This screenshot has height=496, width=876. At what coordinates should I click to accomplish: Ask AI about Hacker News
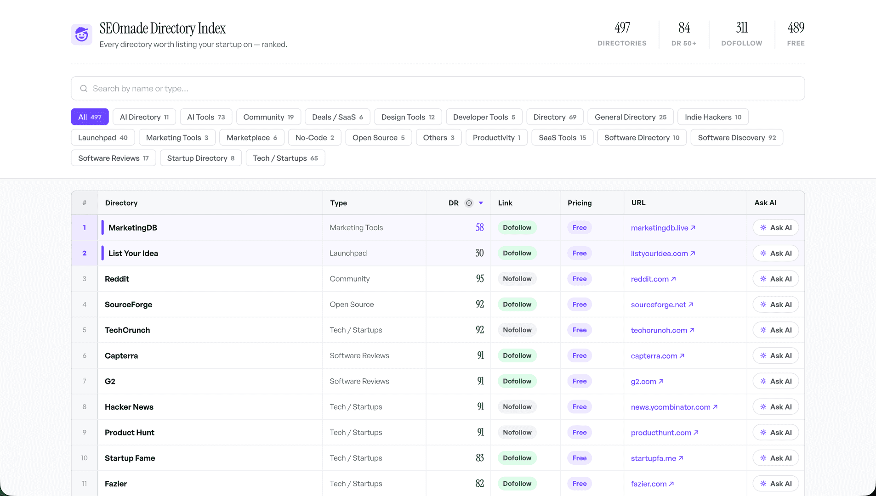point(776,407)
